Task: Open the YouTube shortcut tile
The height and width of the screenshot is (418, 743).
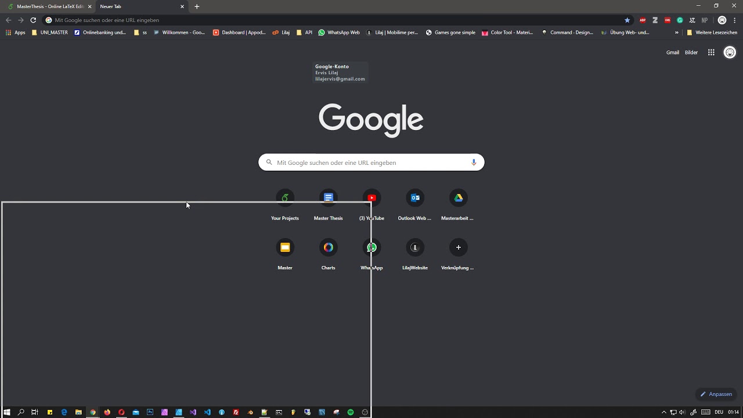Action: tap(371, 206)
